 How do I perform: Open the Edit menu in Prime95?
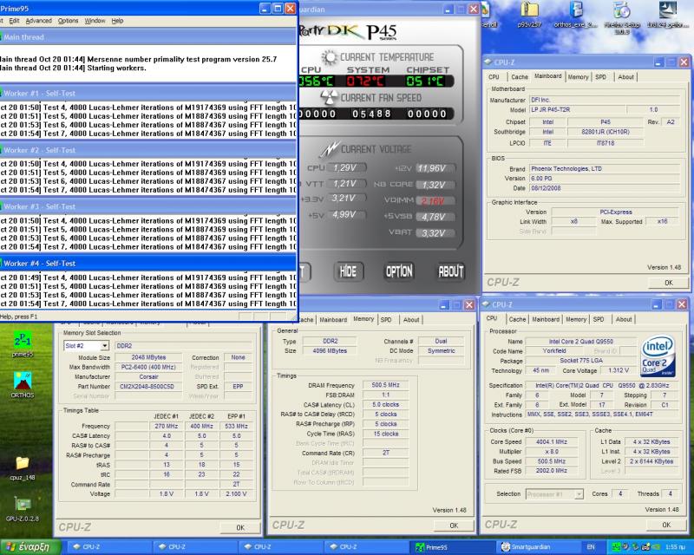[14, 21]
